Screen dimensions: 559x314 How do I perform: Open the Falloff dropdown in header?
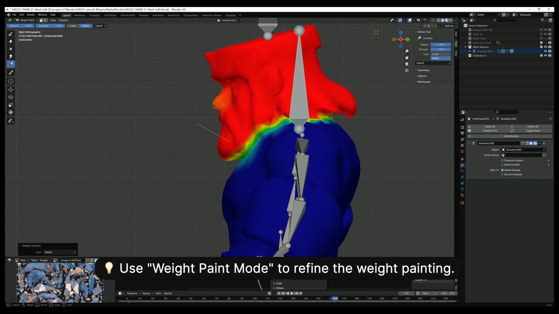point(100,26)
